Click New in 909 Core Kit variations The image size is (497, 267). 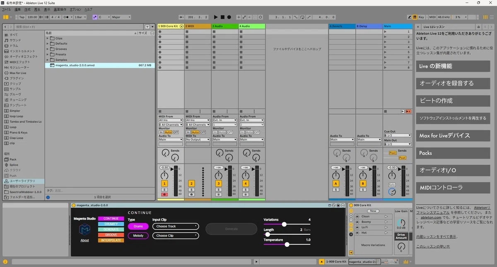[373, 211]
